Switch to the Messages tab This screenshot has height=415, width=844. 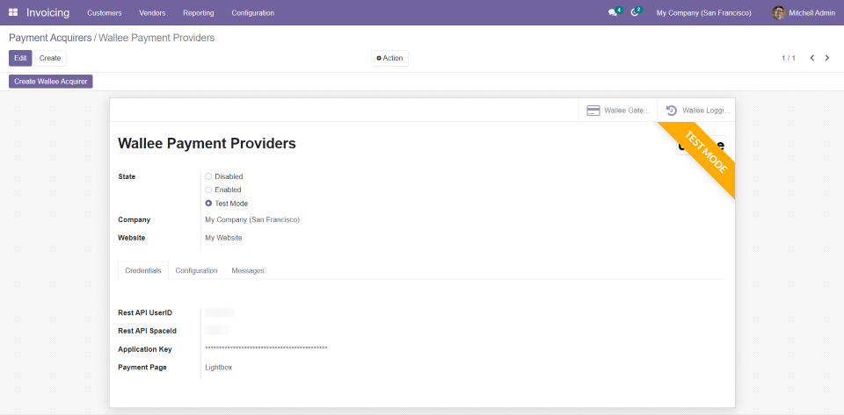[248, 270]
